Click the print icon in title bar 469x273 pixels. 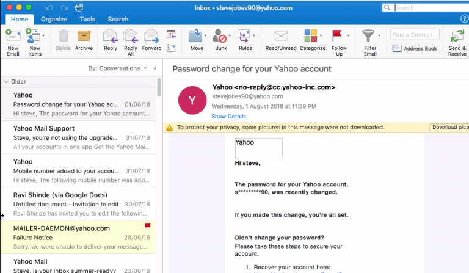[x=79, y=8]
